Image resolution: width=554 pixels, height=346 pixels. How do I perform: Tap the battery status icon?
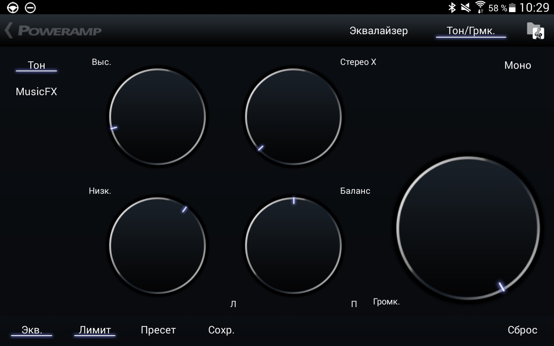click(x=512, y=7)
